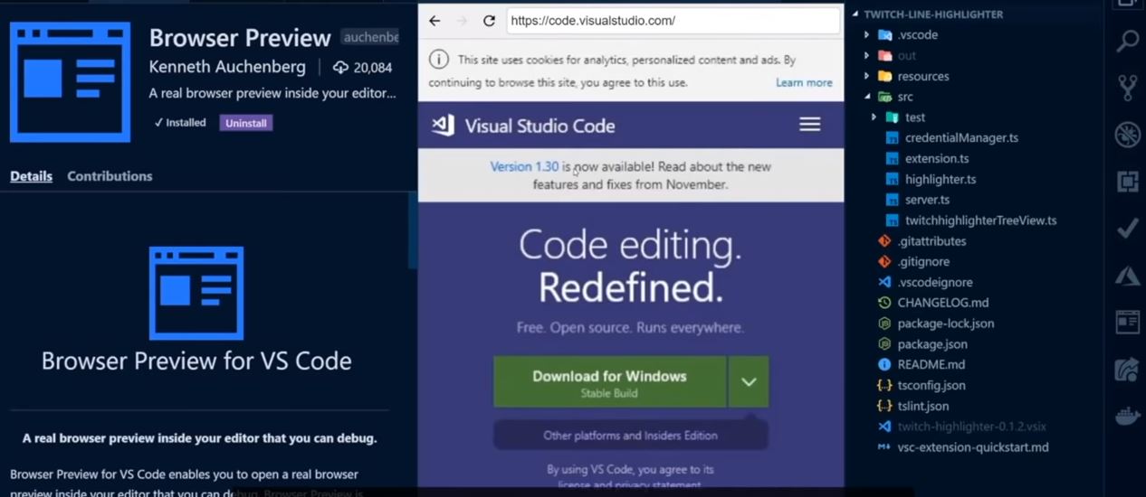Open the Browser Preview activity bar icon
The width and height of the screenshot is (1146, 497).
tap(1127, 322)
